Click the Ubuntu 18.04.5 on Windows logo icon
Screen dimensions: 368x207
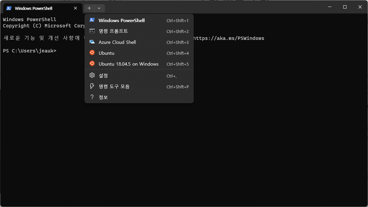92,64
